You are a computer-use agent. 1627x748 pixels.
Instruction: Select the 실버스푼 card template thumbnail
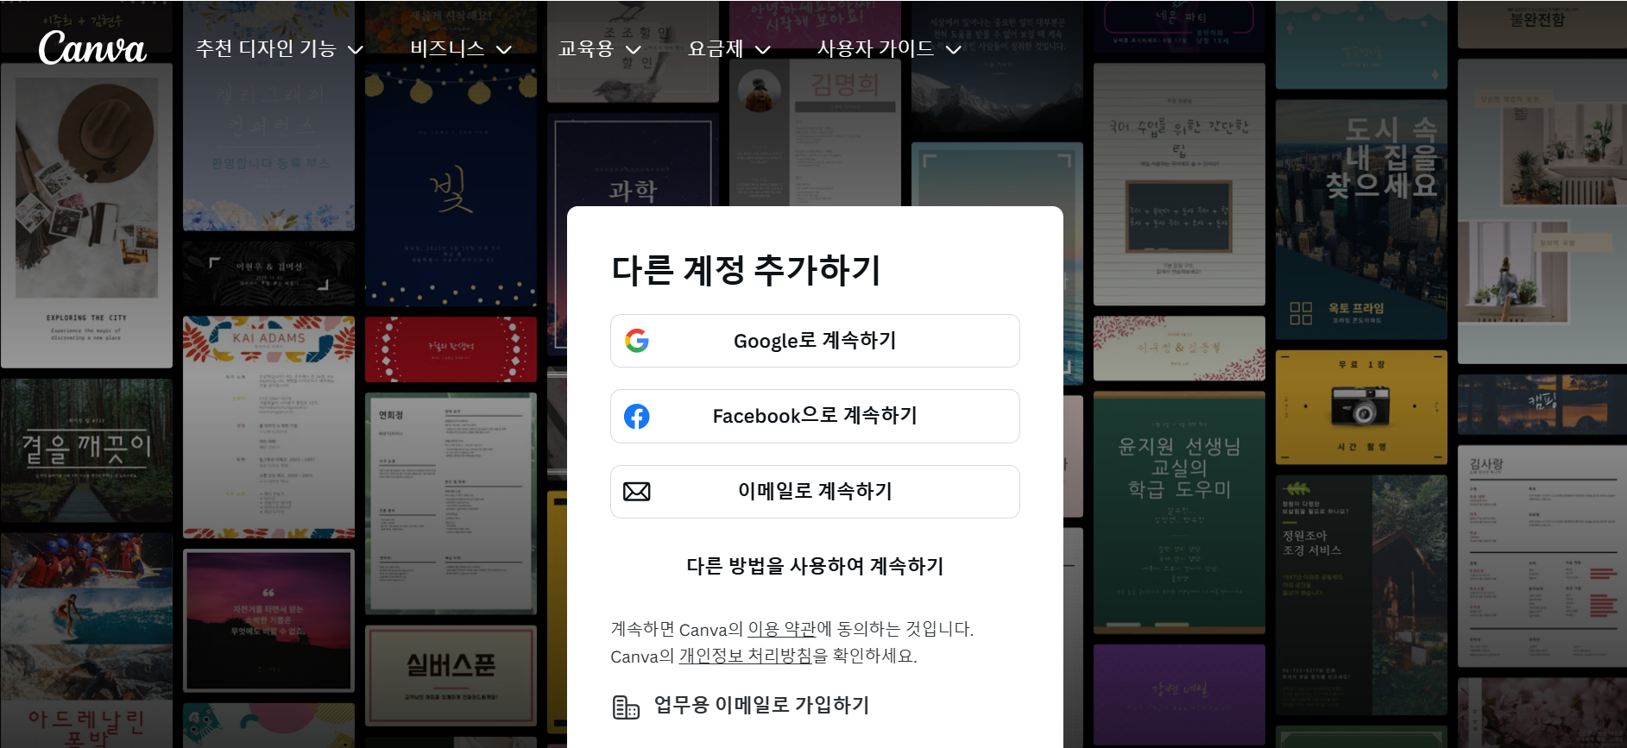[451, 676]
